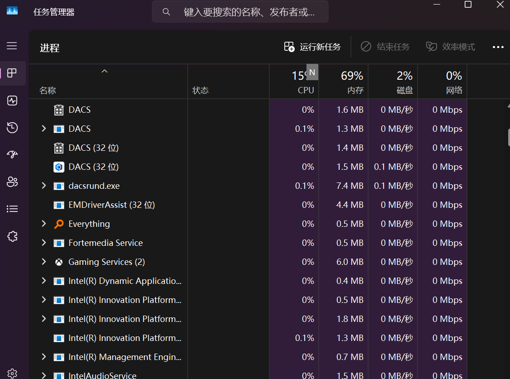Viewport: 510px width, 379px height.
Task: Expand the Fortemedia Service group
Action: pyautogui.click(x=44, y=243)
